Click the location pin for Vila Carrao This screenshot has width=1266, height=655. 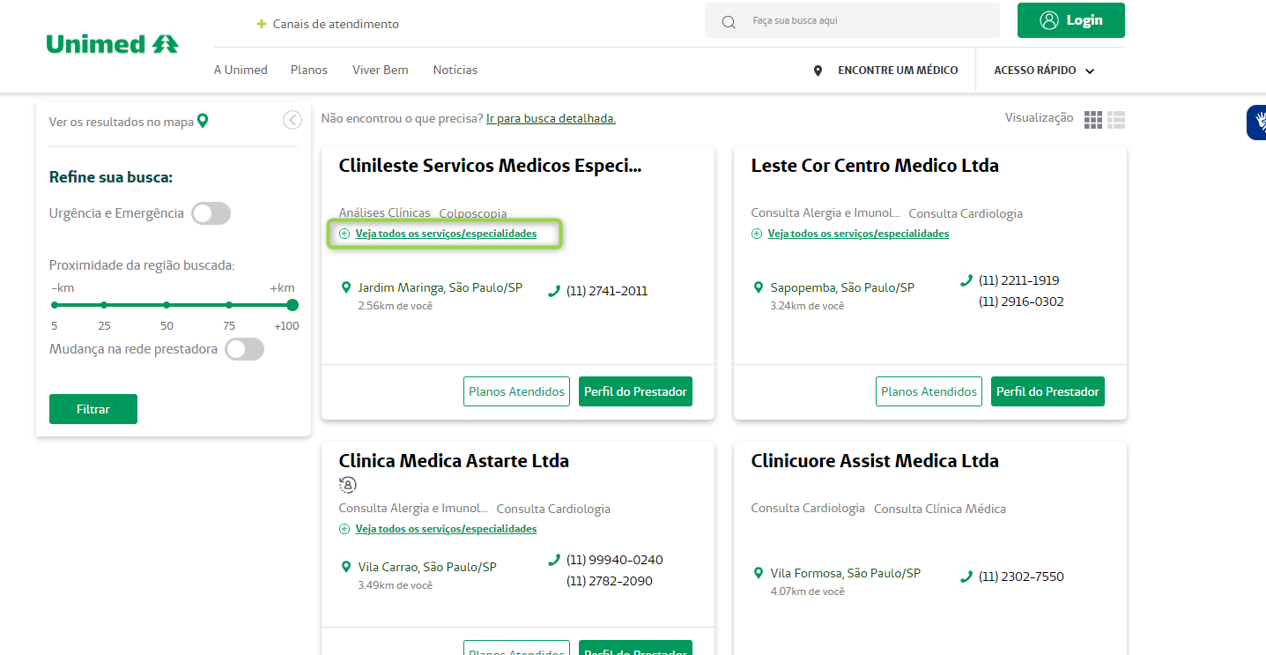point(346,567)
